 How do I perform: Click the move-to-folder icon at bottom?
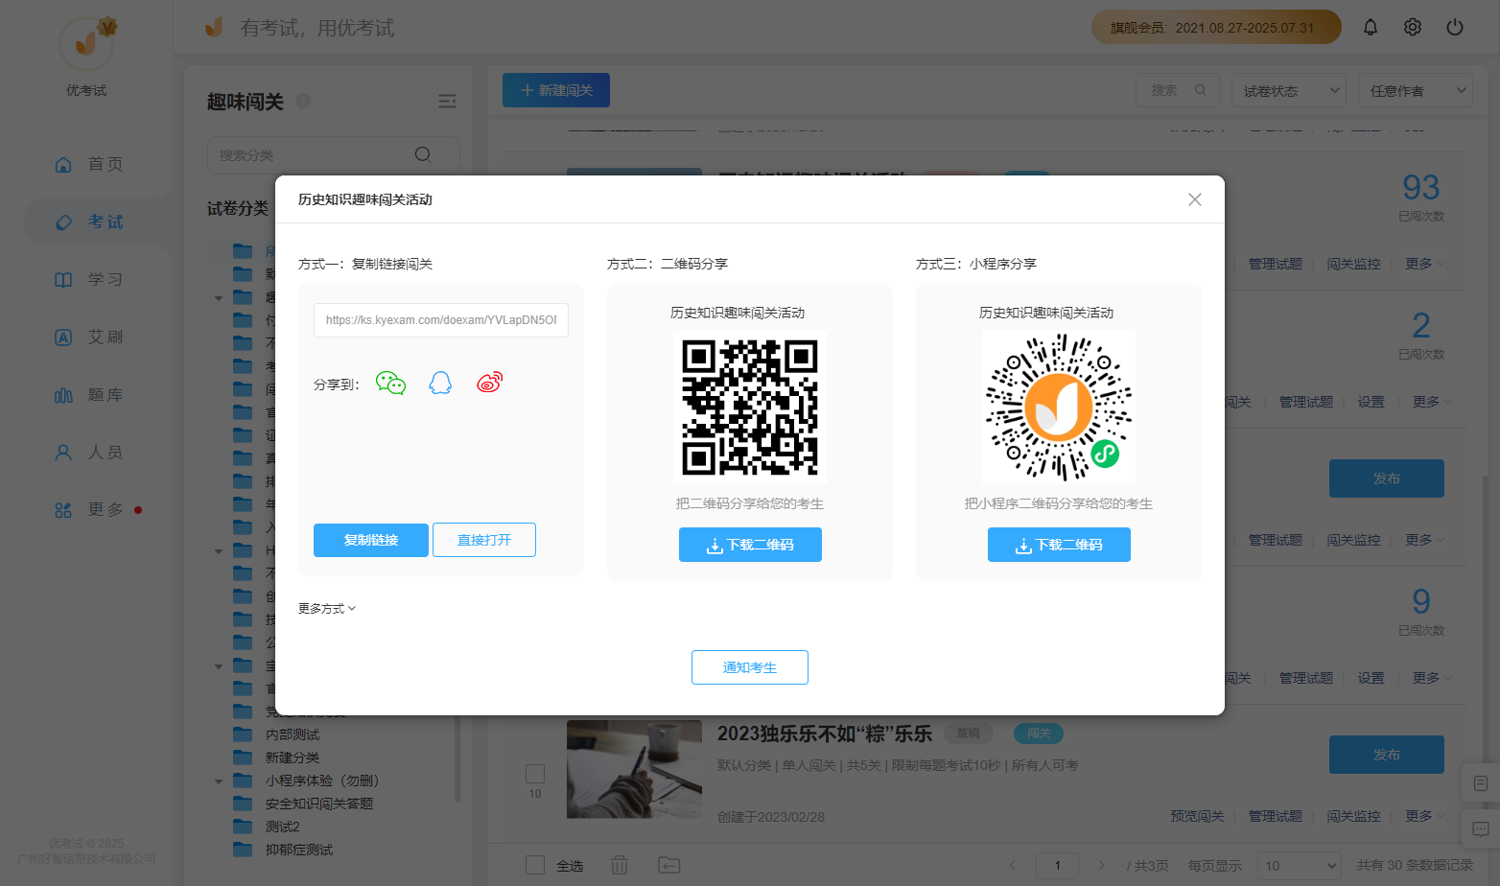(x=669, y=865)
